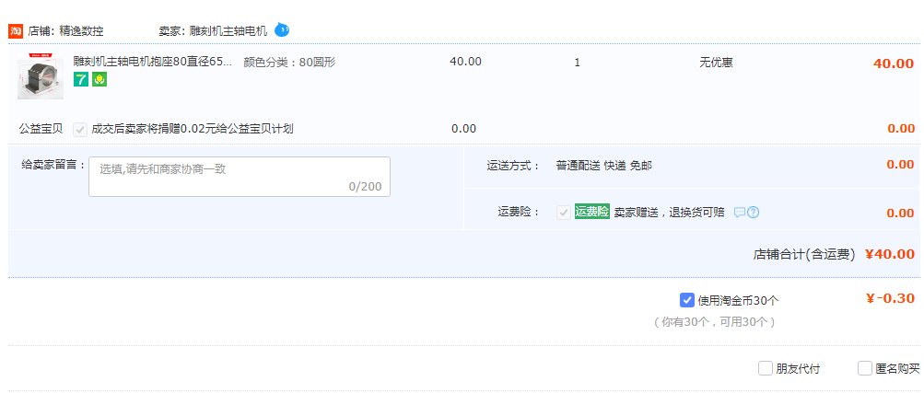The width and height of the screenshot is (924, 393).
Task: Click the blue Wangwang chat icon
Action: coord(283,30)
